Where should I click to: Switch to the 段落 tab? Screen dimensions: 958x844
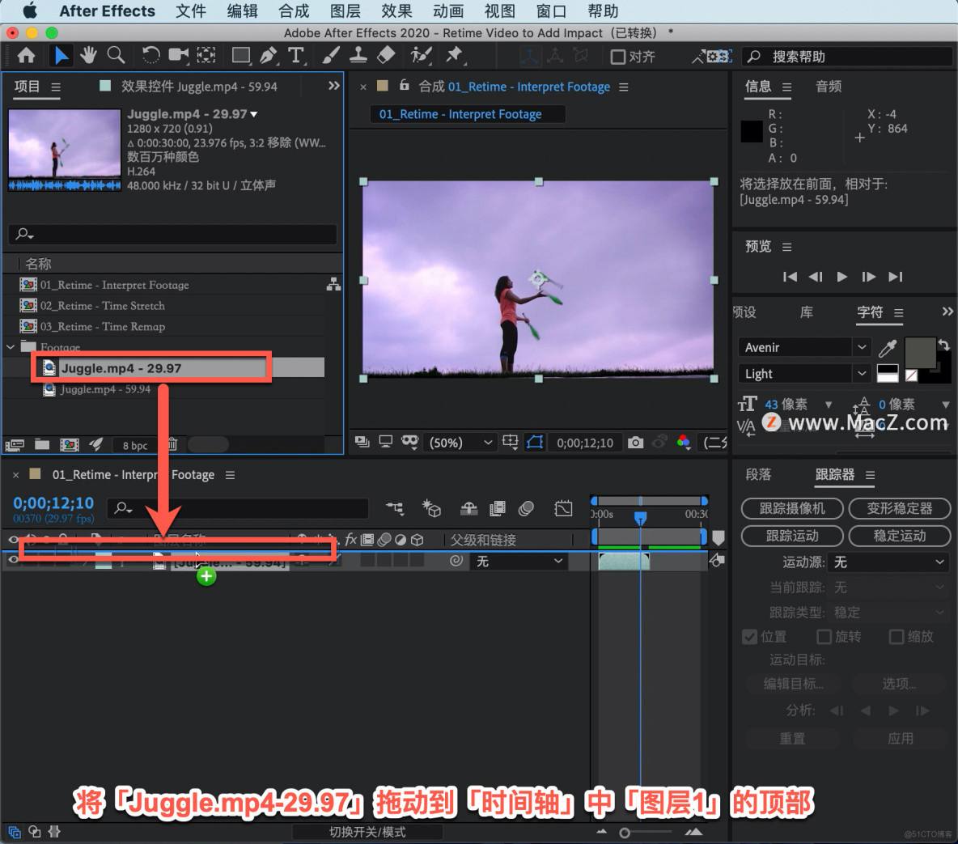tap(758, 474)
